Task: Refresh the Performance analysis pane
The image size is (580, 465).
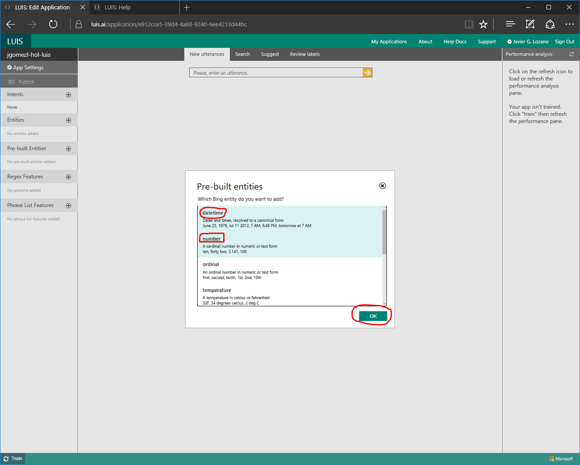Action: point(572,54)
